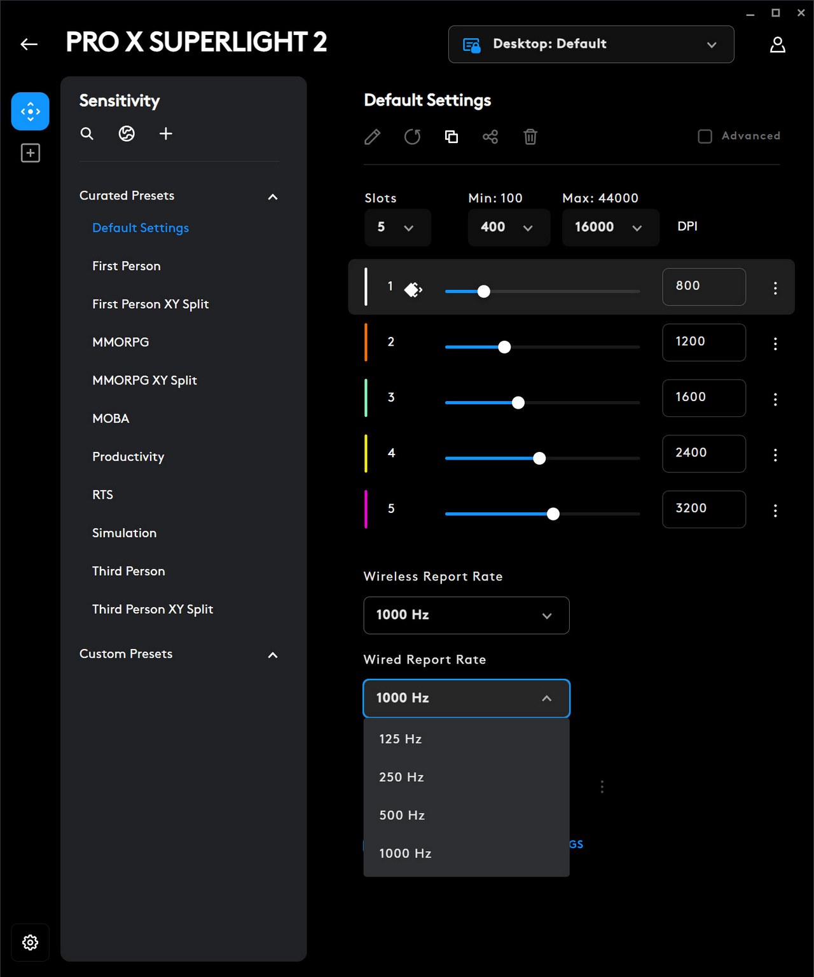
Task: Select the First Person preset
Action: (x=127, y=266)
